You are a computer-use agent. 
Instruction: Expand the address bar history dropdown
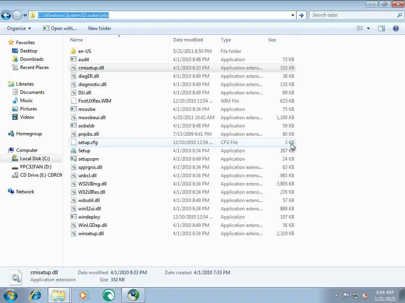pyautogui.click(x=293, y=15)
